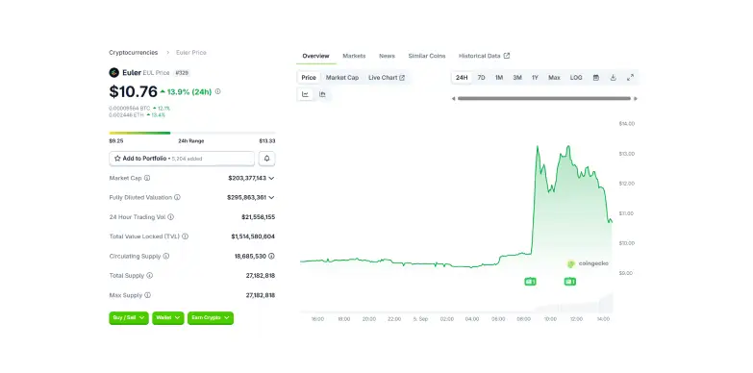Toggle the LOG scale option
753x373 pixels.
tap(576, 77)
